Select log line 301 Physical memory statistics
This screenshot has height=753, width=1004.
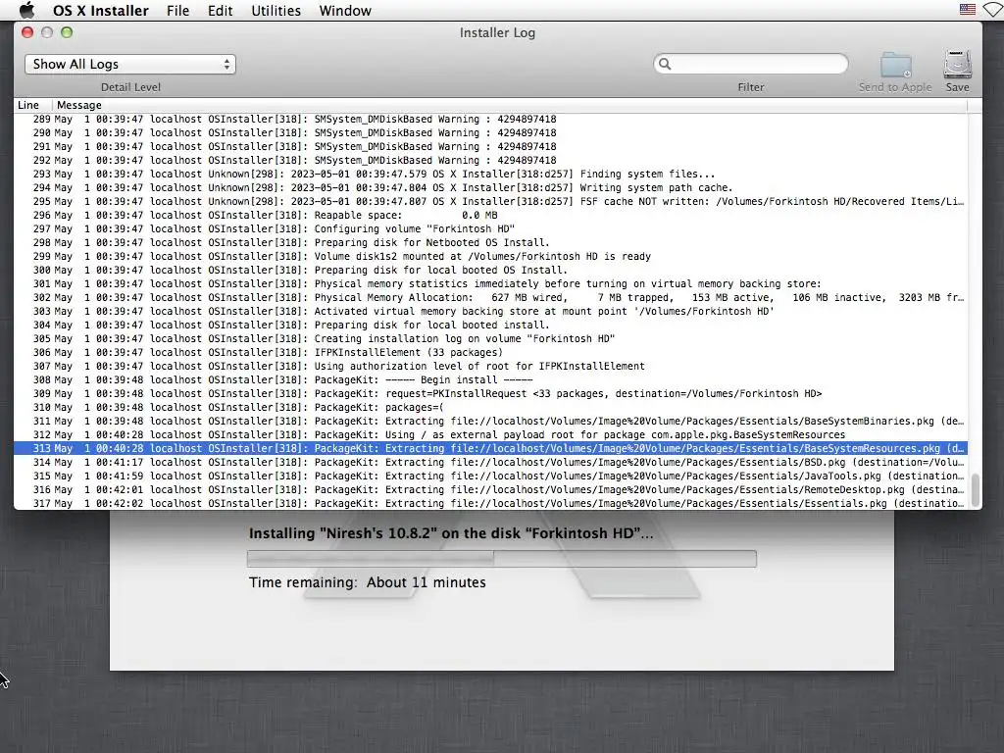tap(490, 283)
